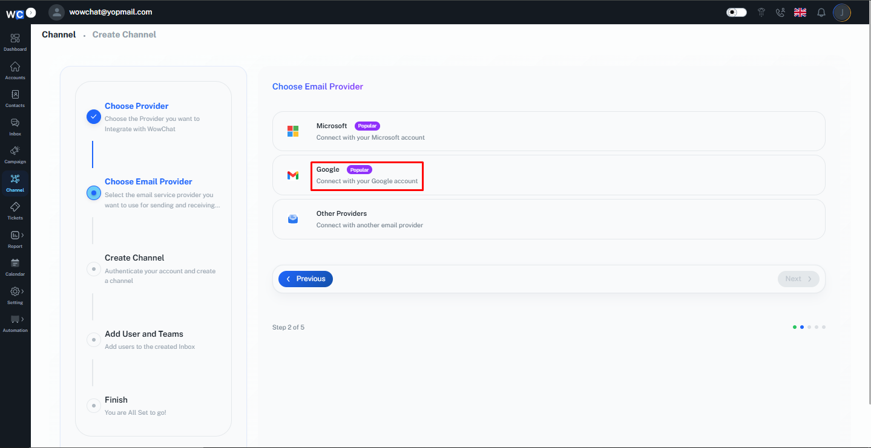Viewport: 871px width, 448px height.
Task: Click the Popular badge beside Microsoft
Action: (367, 126)
